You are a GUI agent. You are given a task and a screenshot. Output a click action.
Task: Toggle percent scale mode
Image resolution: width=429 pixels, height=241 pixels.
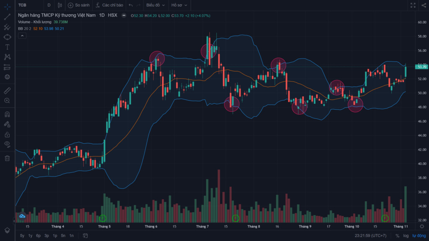pyautogui.click(x=397, y=236)
